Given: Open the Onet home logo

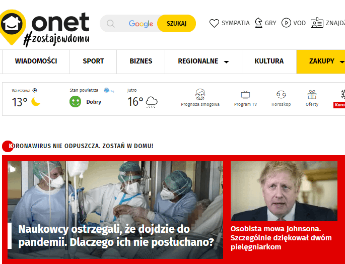Looking at the screenshot, I should pyautogui.click(x=45, y=28).
